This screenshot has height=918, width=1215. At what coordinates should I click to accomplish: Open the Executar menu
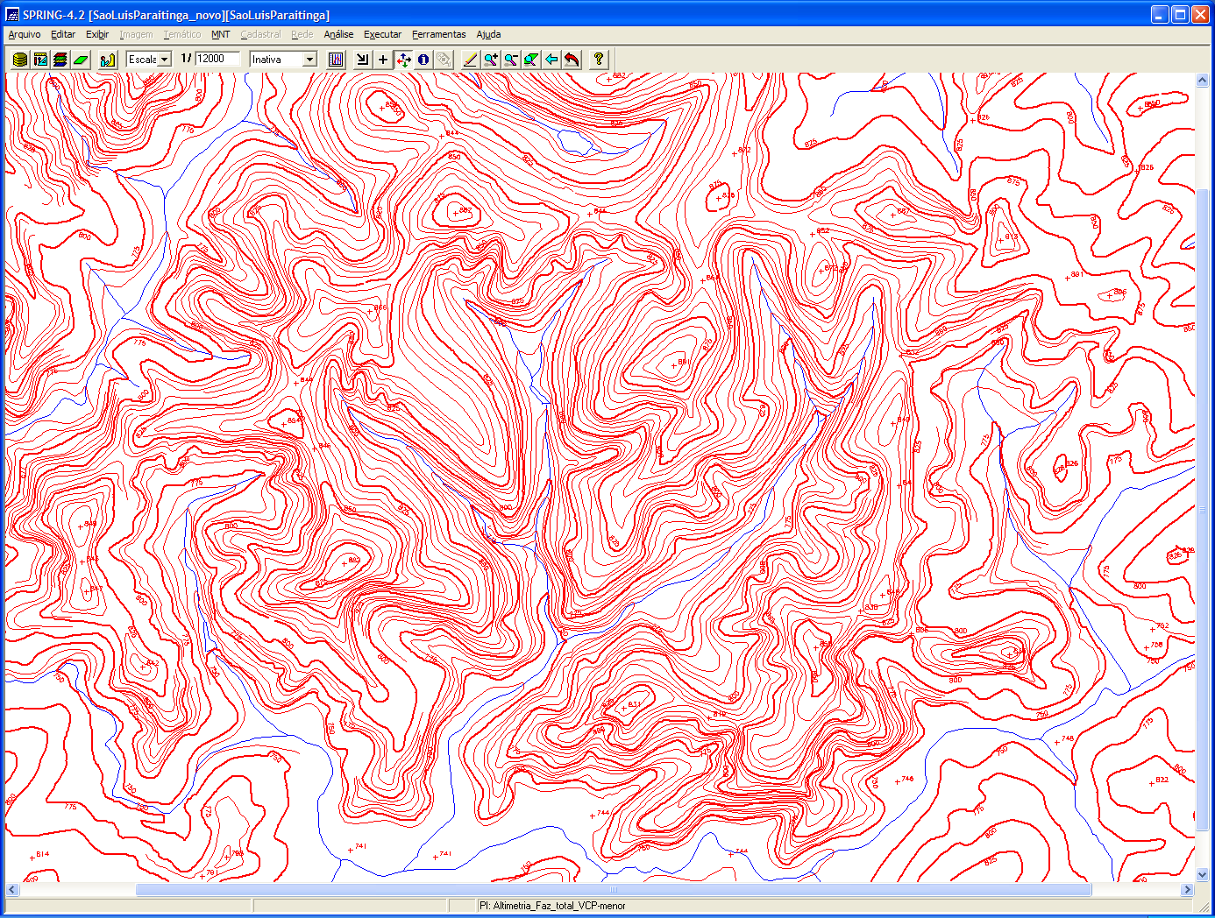(x=383, y=34)
